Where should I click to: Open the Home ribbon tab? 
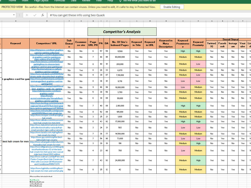[x=12, y=1]
